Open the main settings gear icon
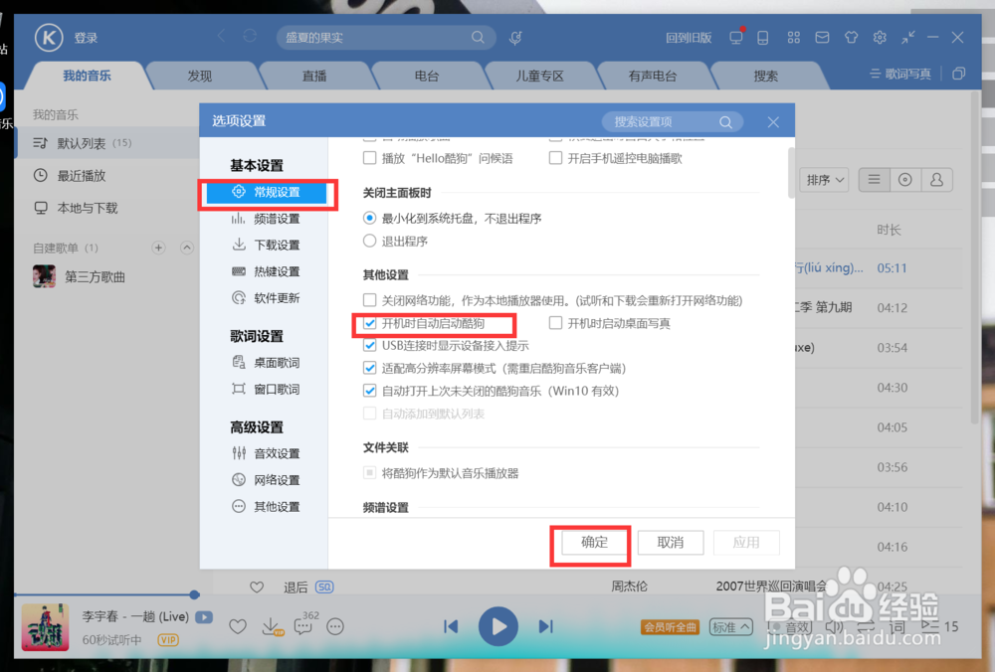The image size is (995, 672). [880, 38]
